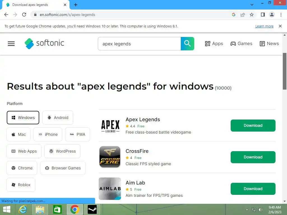
Task: Select the Android platform filter
Action: pyautogui.click(x=58, y=118)
